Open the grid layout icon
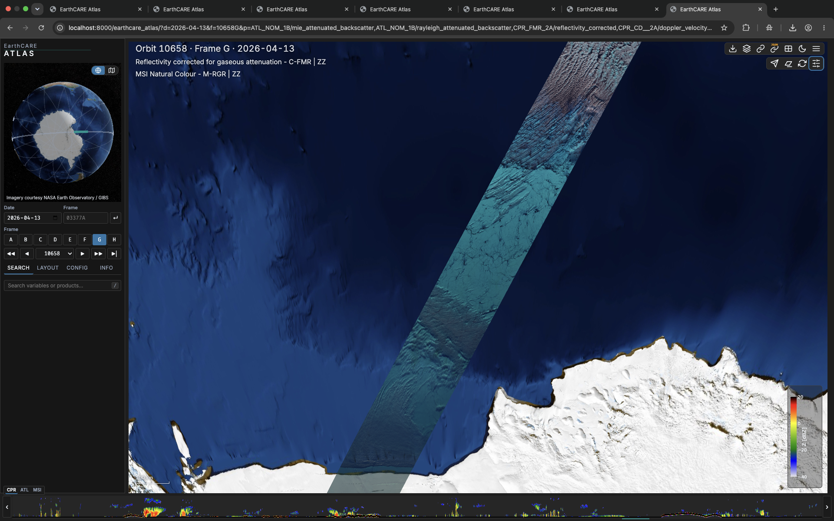The image size is (834, 521). (788, 49)
